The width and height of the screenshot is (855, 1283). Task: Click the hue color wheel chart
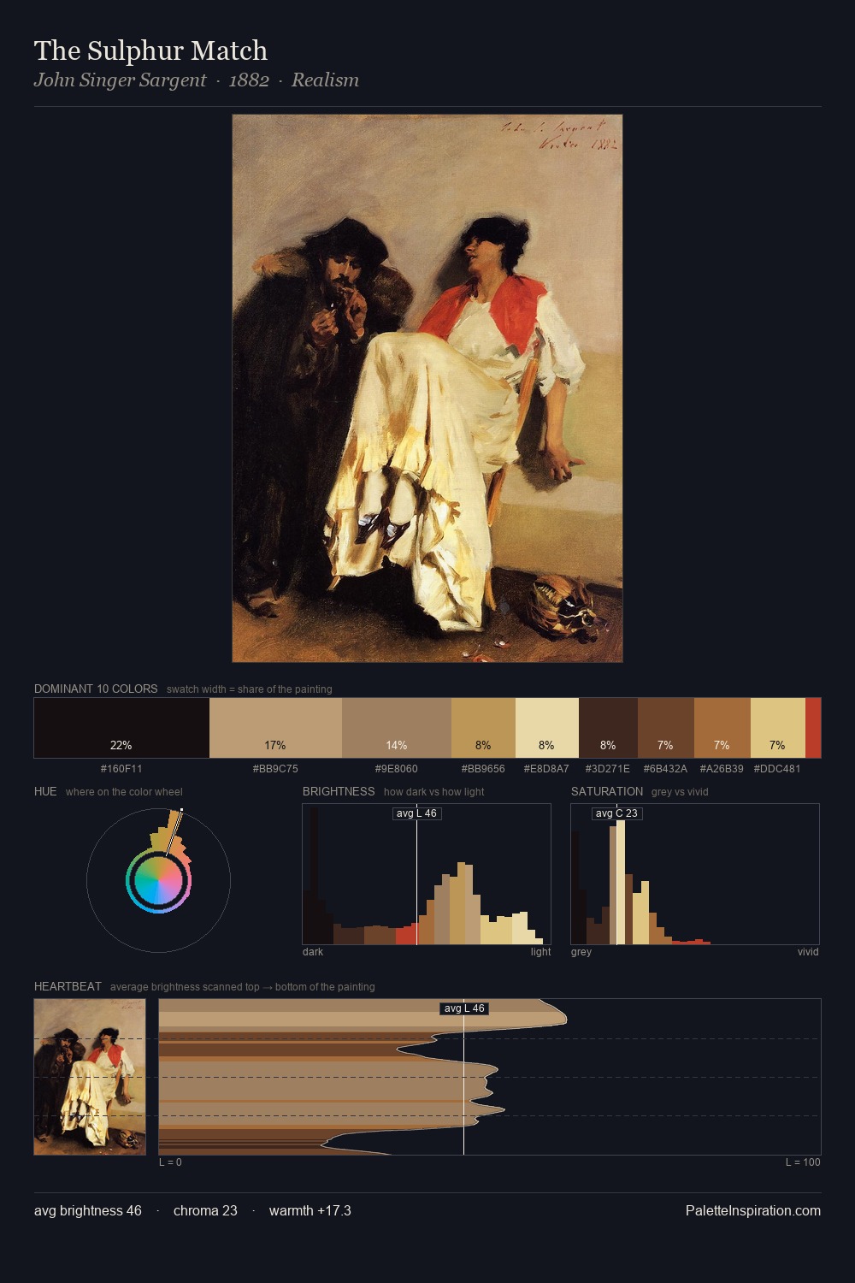(158, 880)
